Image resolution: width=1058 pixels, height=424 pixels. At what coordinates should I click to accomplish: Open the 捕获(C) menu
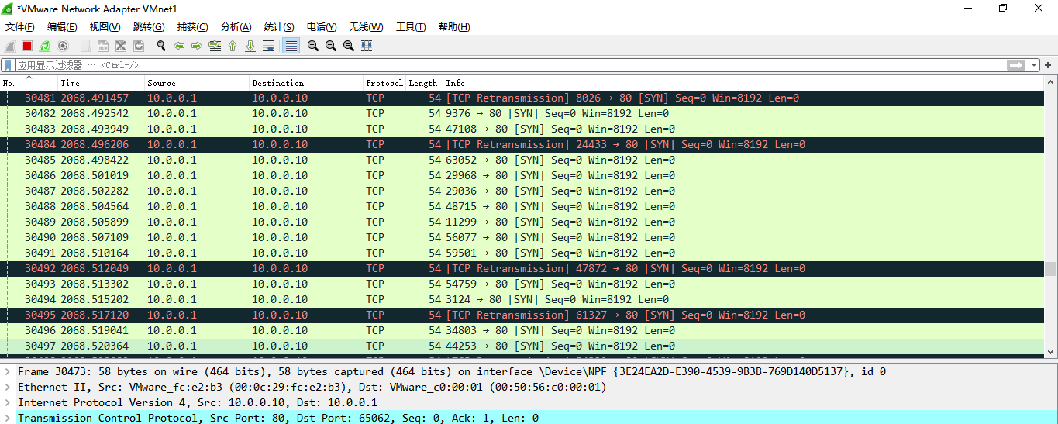pos(192,27)
